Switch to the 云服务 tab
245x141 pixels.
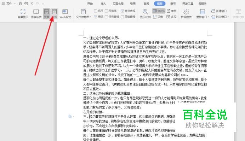tap(203, 4)
